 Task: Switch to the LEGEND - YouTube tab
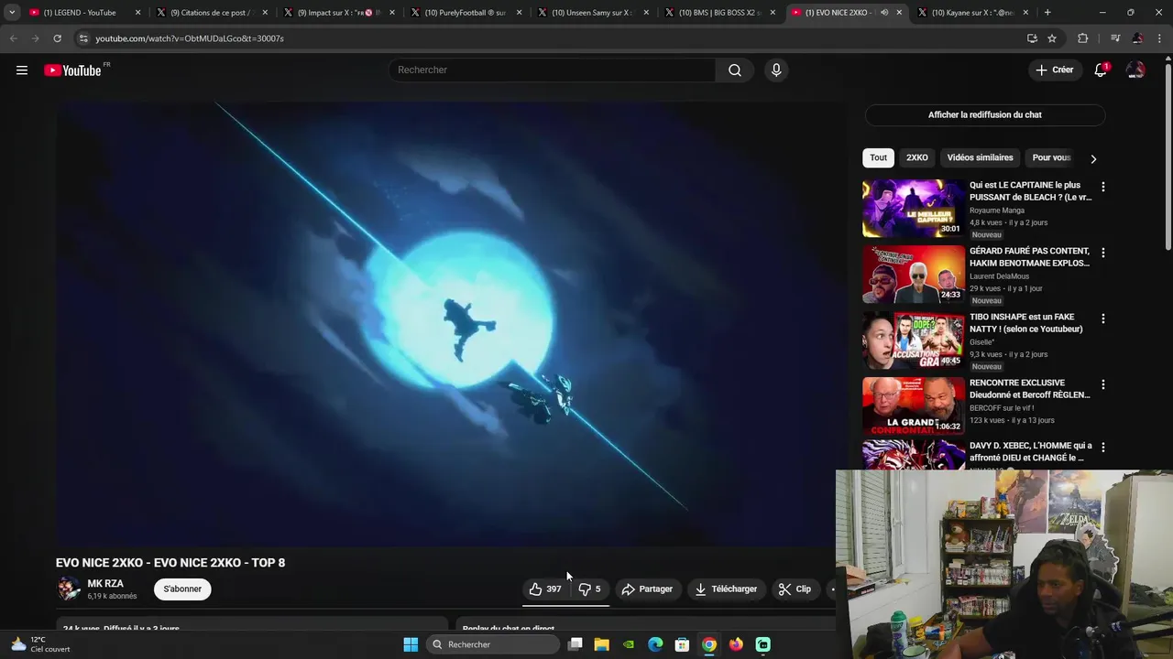(x=85, y=13)
